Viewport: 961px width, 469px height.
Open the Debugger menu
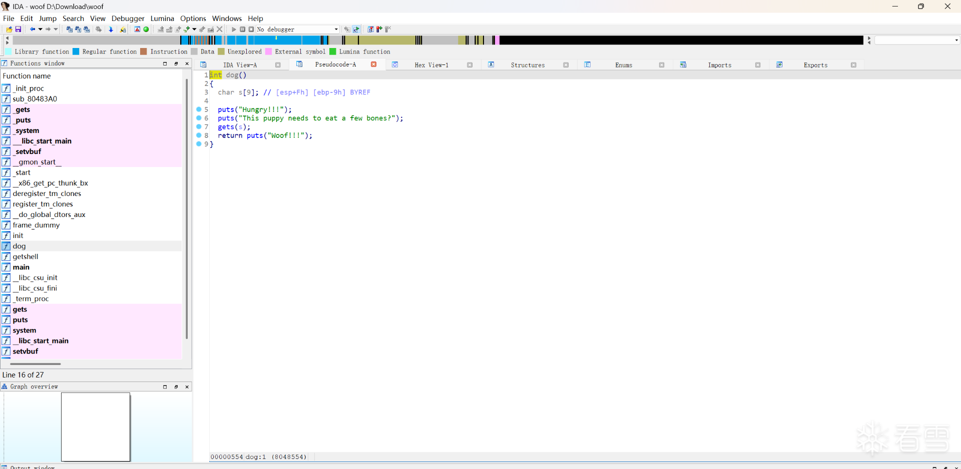point(128,18)
